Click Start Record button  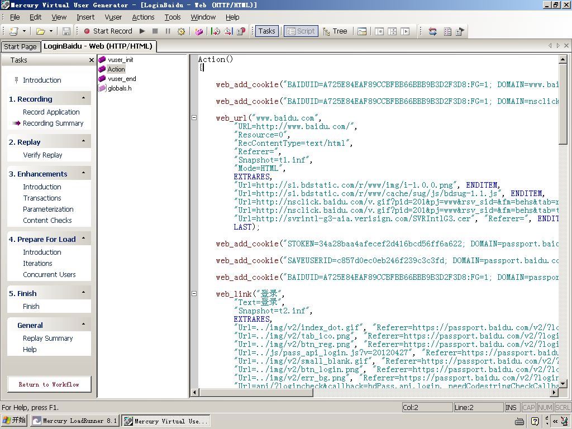pyautogui.click(x=108, y=31)
